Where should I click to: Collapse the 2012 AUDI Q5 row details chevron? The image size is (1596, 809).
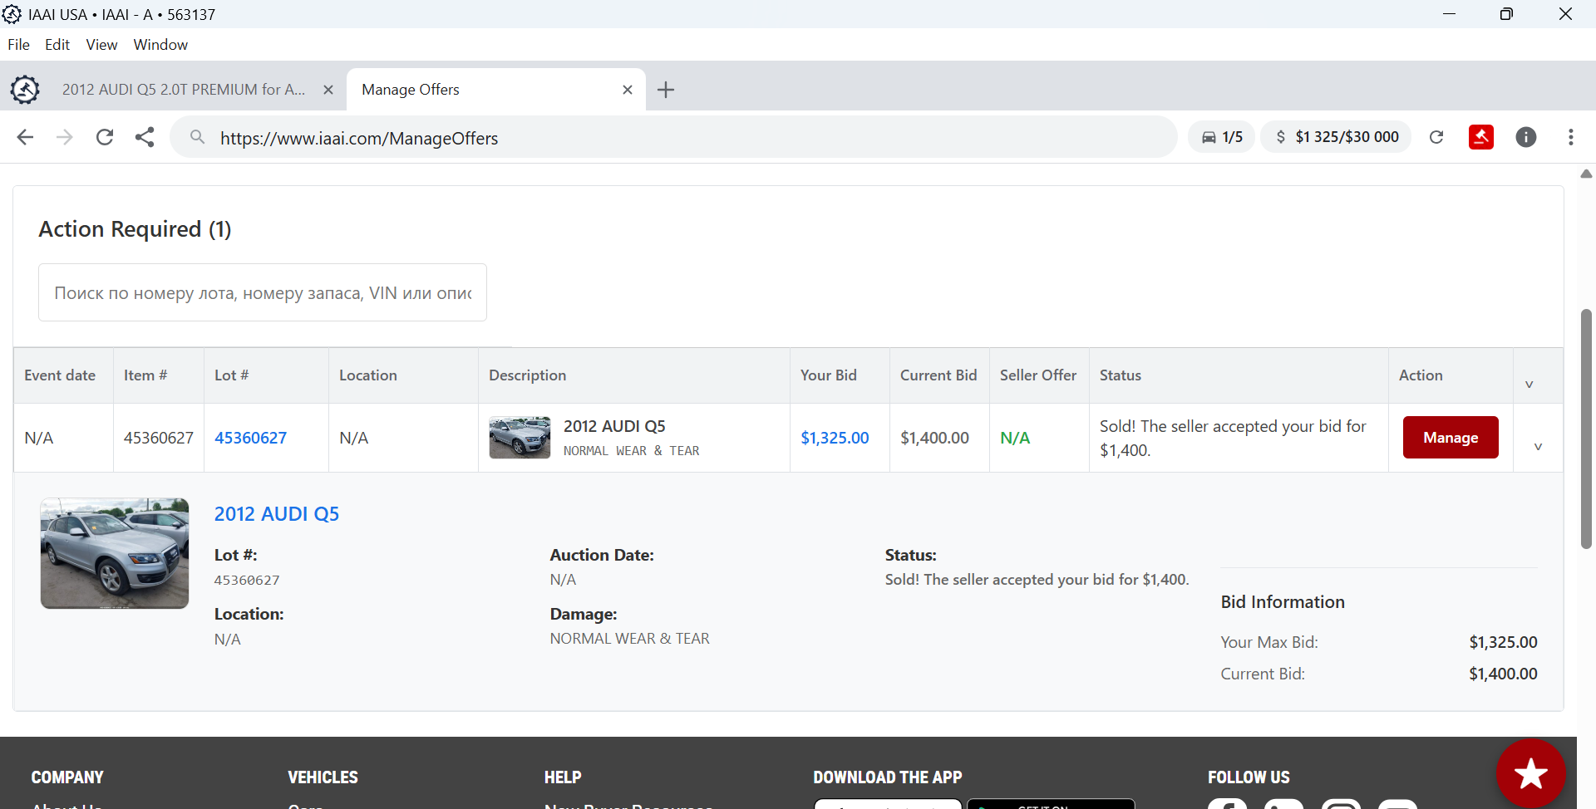coord(1538,447)
